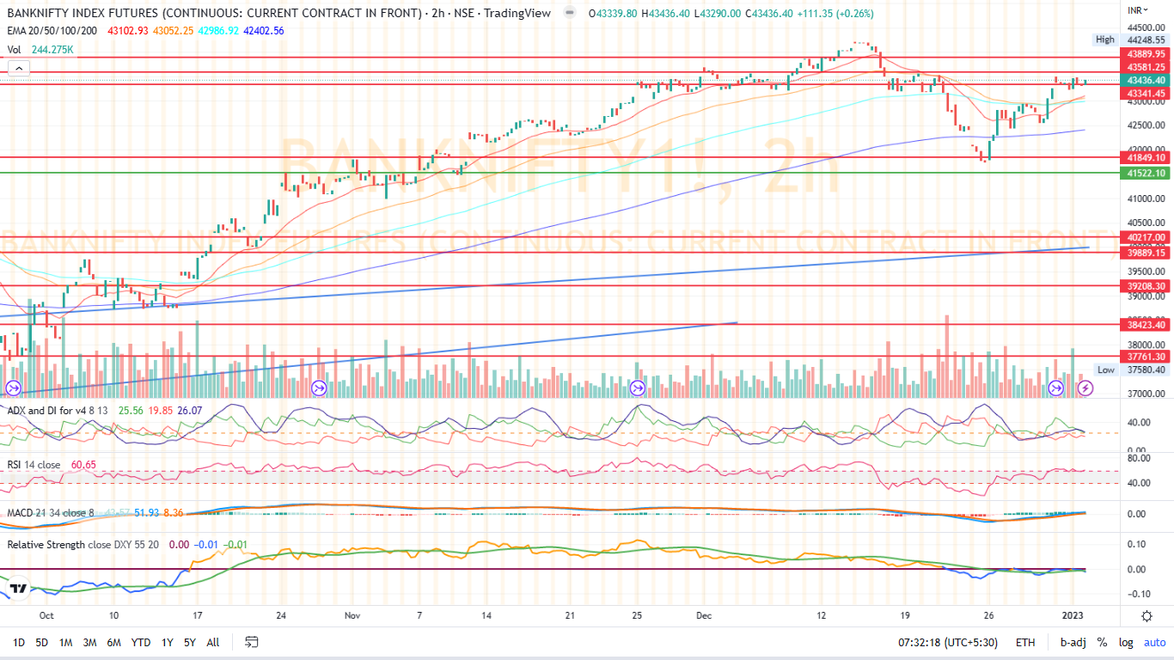Image resolution: width=1174 pixels, height=660 pixels.
Task: Select the 1M time range
Action: (x=65, y=642)
